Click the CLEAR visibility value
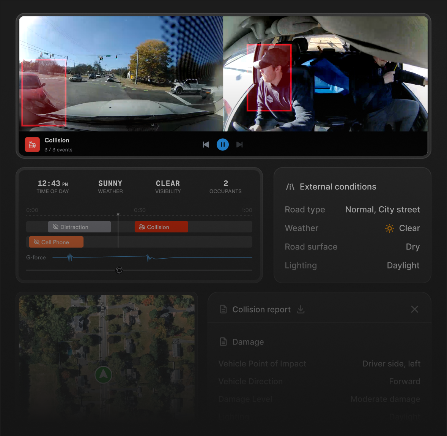The image size is (447, 436). 168,183
